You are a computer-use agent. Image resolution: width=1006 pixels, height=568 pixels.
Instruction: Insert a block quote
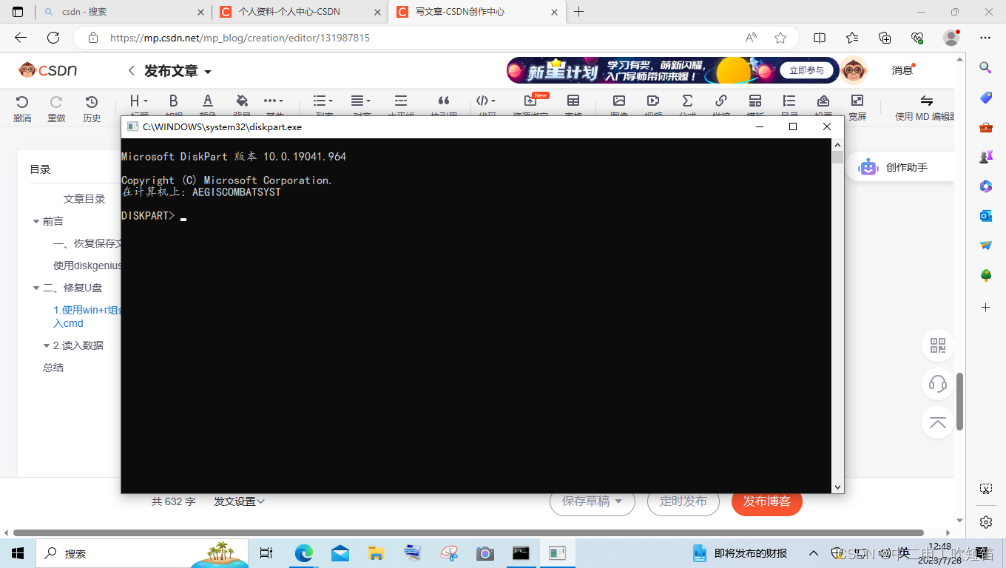[x=444, y=101]
